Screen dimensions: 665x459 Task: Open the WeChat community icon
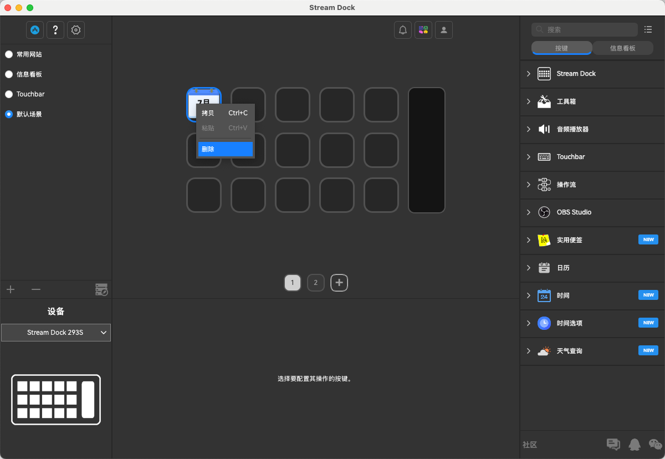[655, 444]
